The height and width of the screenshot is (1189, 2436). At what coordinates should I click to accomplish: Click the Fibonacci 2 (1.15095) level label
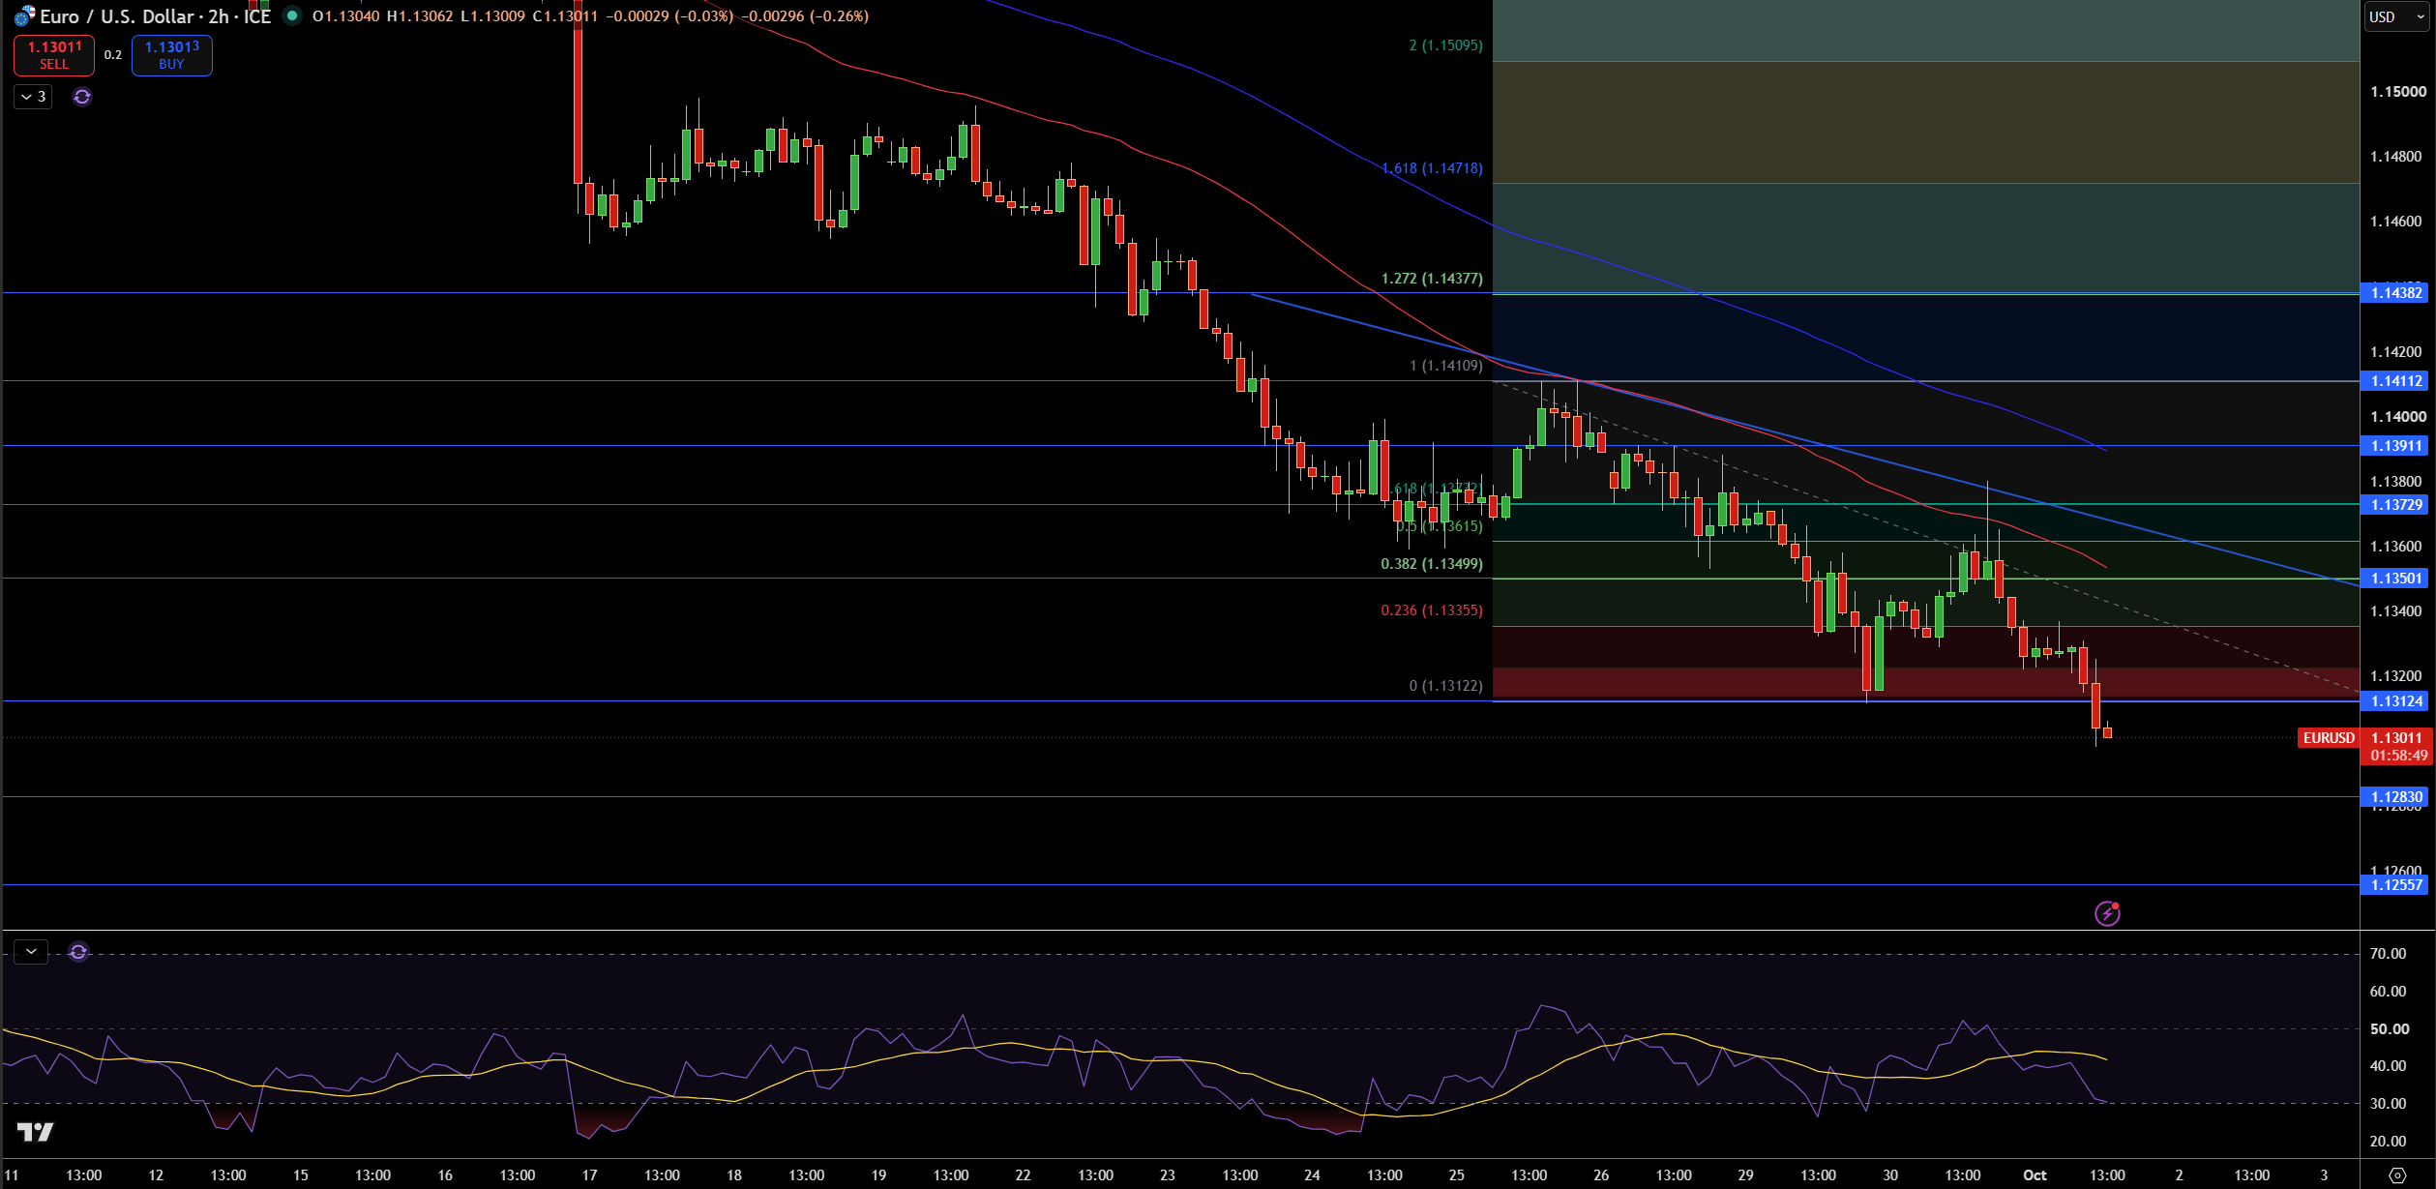[x=1445, y=45]
